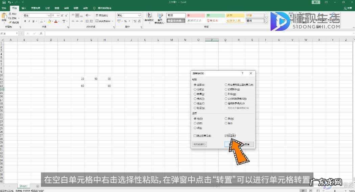Select the Column widths (W) radio button
The width and height of the screenshot is (355, 192).
pyautogui.click(x=226, y=94)
